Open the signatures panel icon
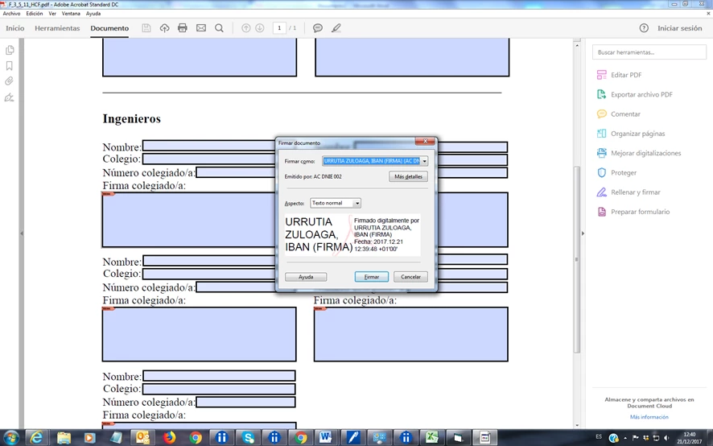This screenshot has height=446, width=713. coord(10,97)
